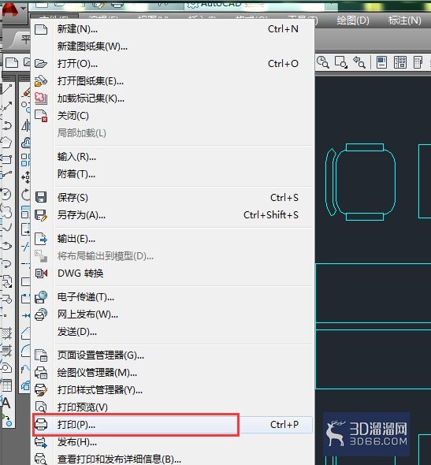Open 绘图仪管理器(M) entry
Screen dimensions: 431x465
coord(173,373)
